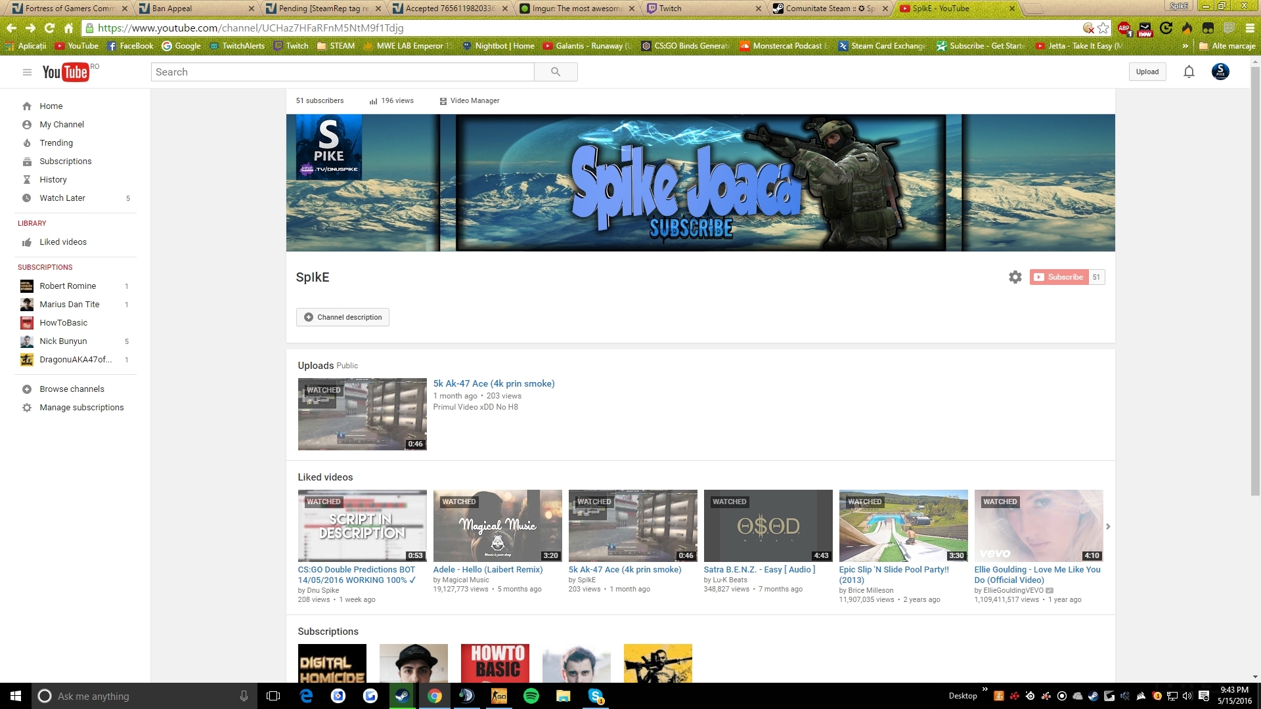Click the page vertical scrollbar

pyautogui.click(x=1255, y=276)
